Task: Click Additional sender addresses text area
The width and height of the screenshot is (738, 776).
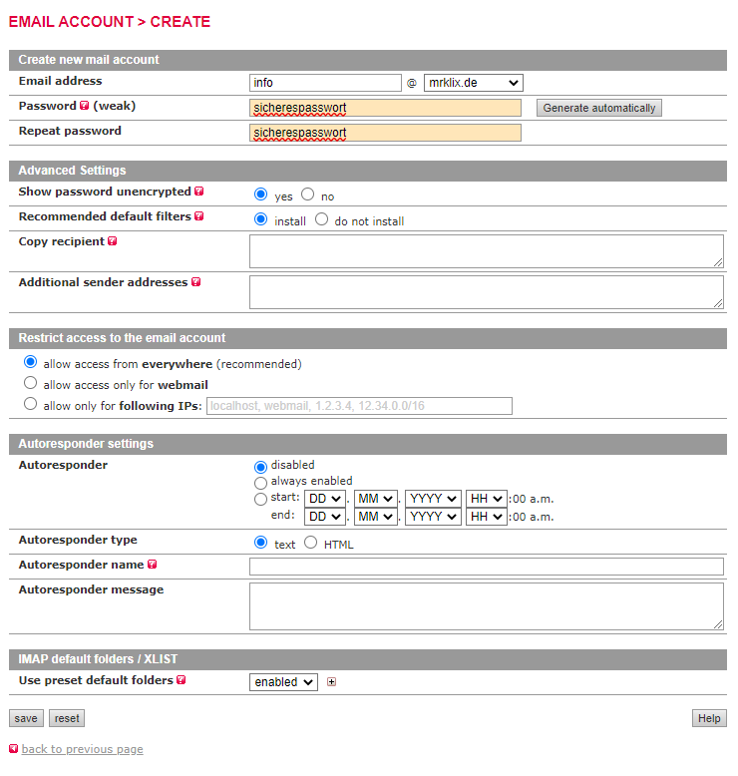Action: (486, 292)
